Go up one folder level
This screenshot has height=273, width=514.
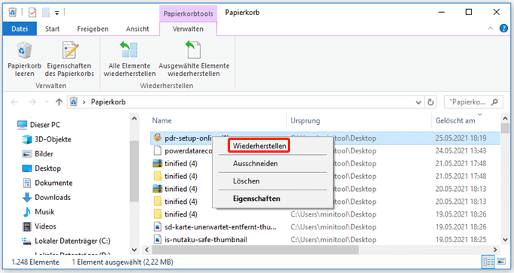click(x=59, y=102)
